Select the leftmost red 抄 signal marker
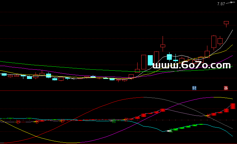The height and width of the screenshot is (144, 237). 18,122
